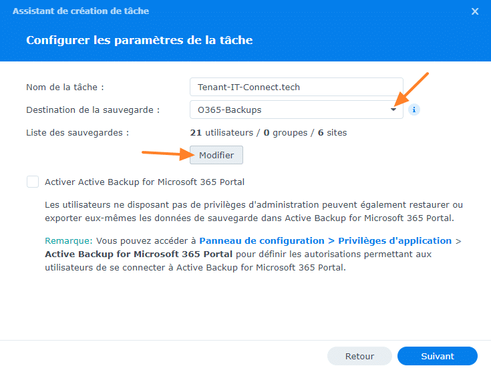The height and width of the screenshot is (370, 491).
Task: Click the info icon beside backup destination
Action: tap(414, 110)
